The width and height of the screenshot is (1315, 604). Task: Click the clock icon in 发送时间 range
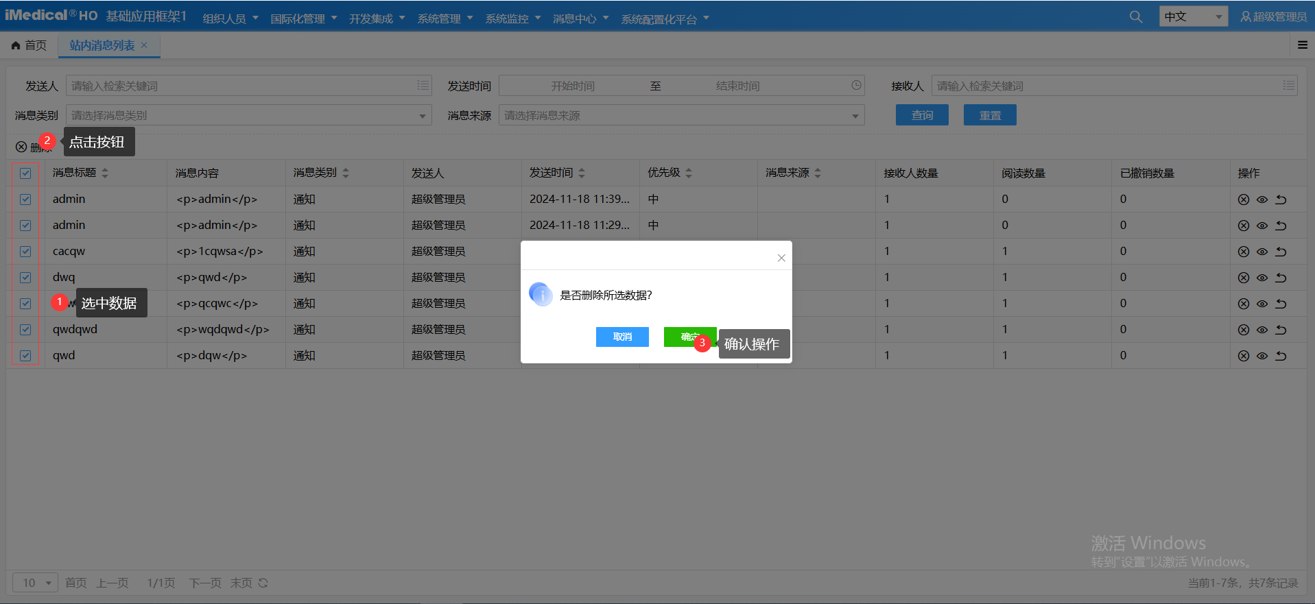point(856,85)
